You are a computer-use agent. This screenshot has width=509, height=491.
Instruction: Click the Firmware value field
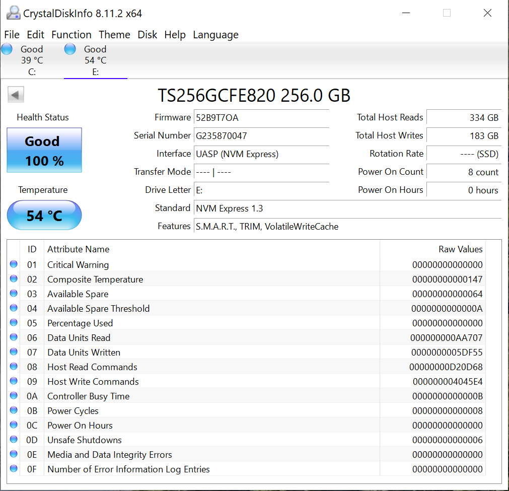click(261, 117)
